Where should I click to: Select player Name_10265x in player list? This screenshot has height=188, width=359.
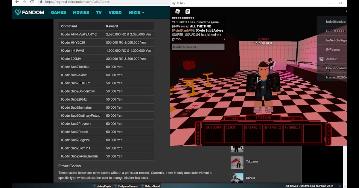[336, 77]
